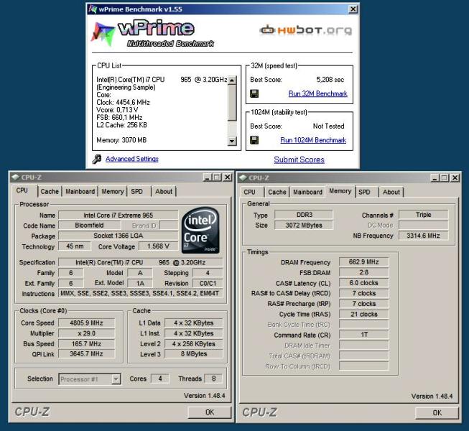Click the Channels # field Triple
469x431 pixels.
(424, 215)
